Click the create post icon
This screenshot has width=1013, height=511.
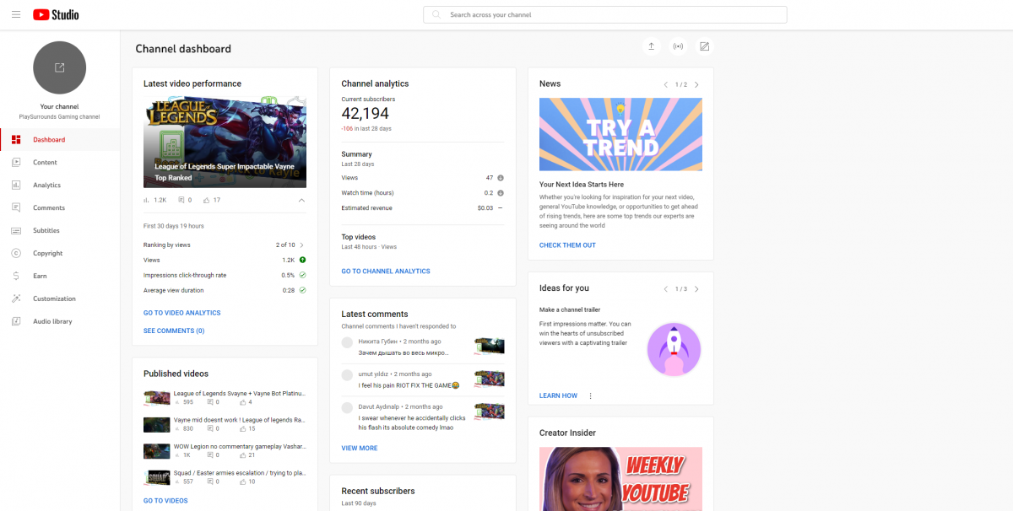pyautogui.click(x=704, y=46)
